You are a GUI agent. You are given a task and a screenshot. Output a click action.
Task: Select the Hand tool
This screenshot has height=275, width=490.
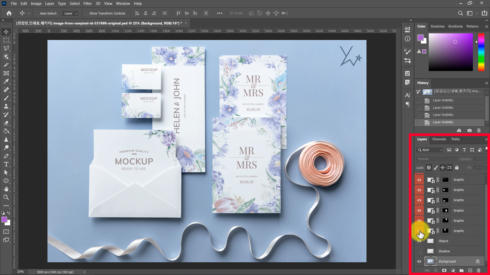(x=6, y=189)
